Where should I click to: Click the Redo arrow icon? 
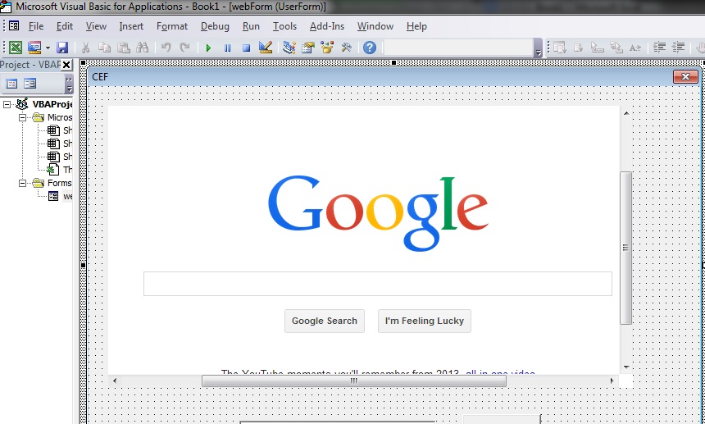pos(184,48)
